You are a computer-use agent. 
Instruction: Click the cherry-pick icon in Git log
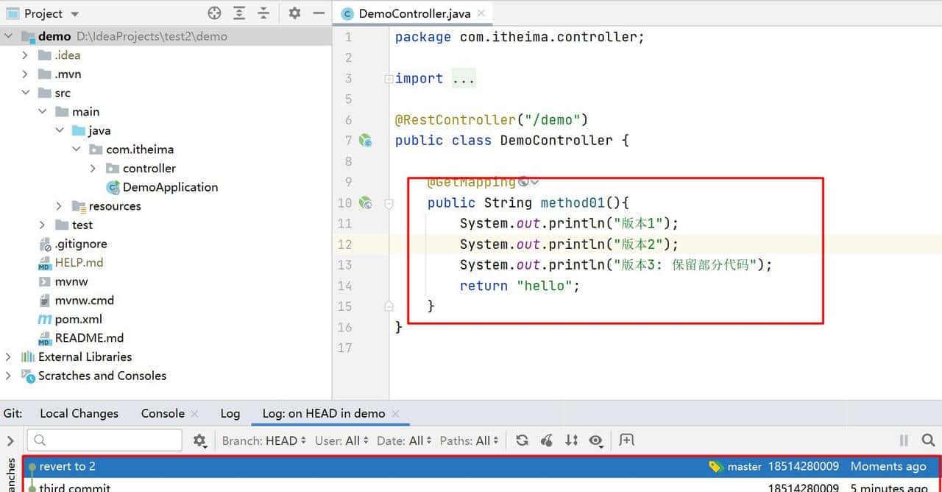coord(547,440)
